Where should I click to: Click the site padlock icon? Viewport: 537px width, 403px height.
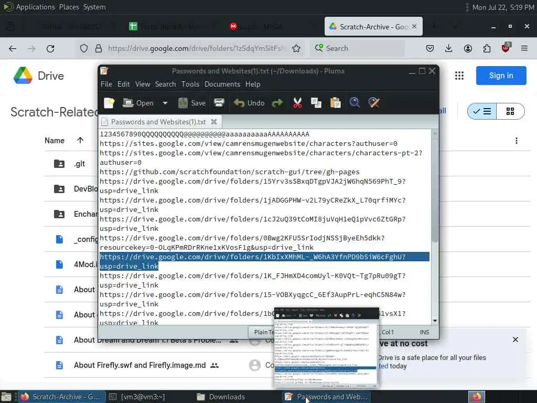pyautogui.click(x=99, y=48)
